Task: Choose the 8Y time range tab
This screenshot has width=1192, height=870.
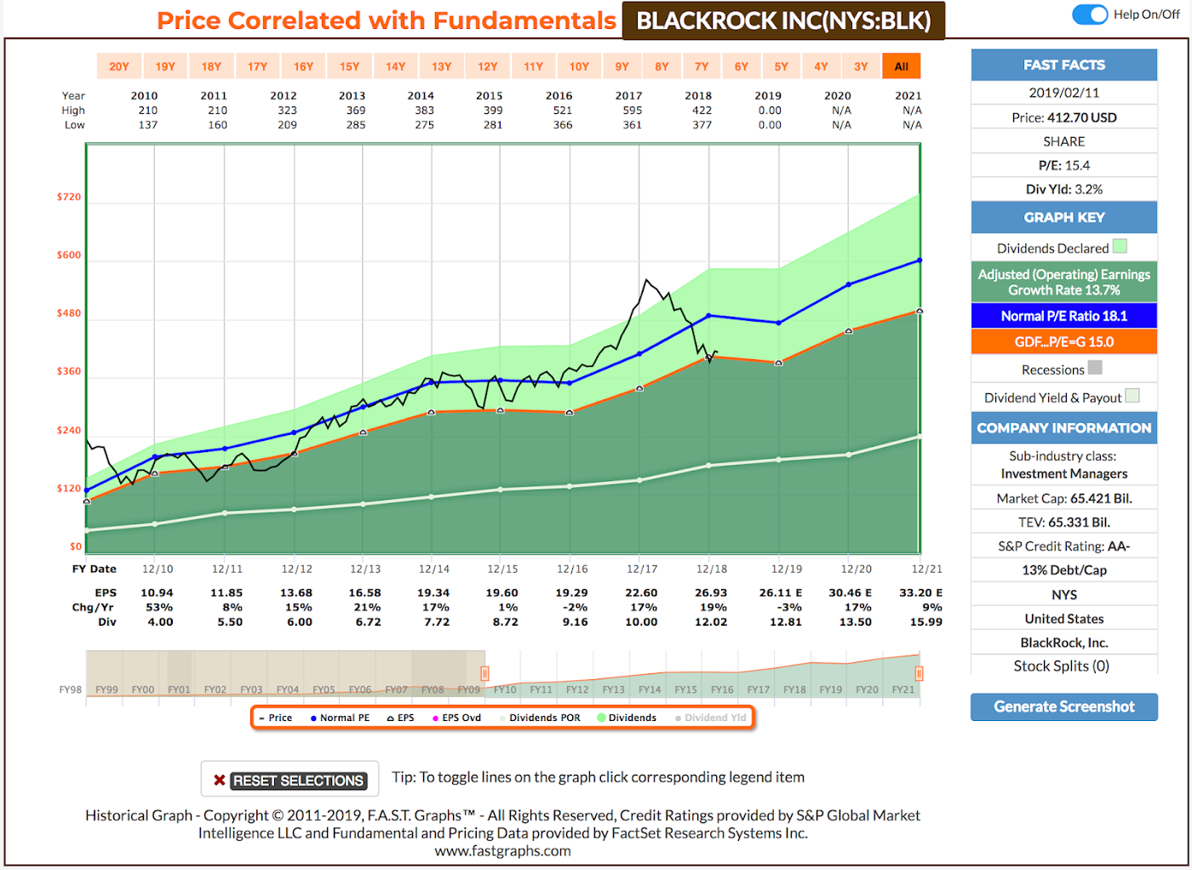Action: [662, 66]
